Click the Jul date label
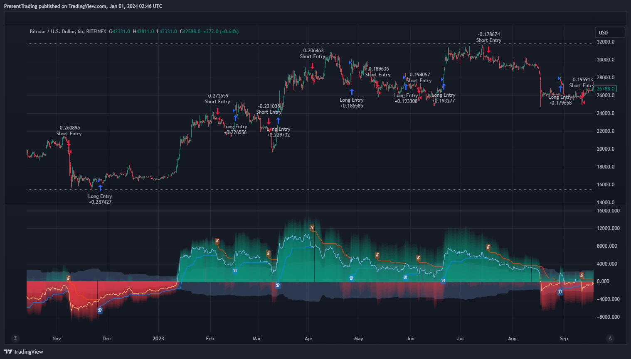The height and width of the screenshot is (359, 631). [461, 339]
